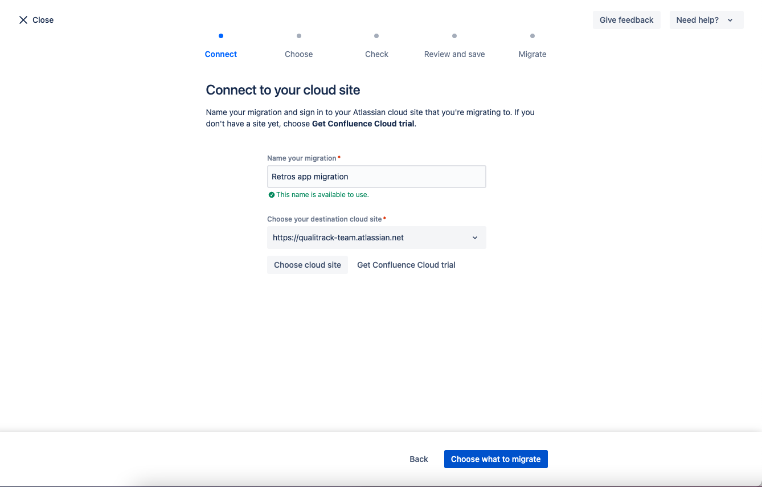Click the Choose cloud site button
762x487 pixels.
308,265
